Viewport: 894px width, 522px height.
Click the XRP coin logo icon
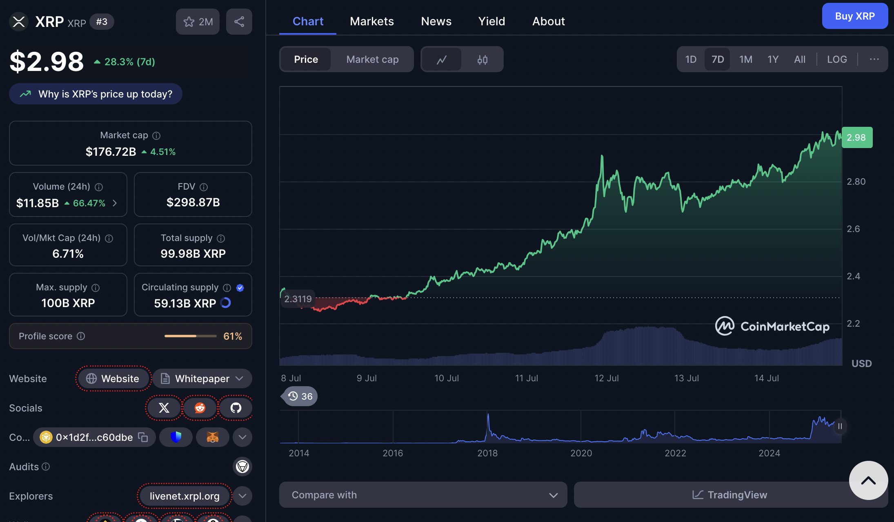[x=19, y=22]
